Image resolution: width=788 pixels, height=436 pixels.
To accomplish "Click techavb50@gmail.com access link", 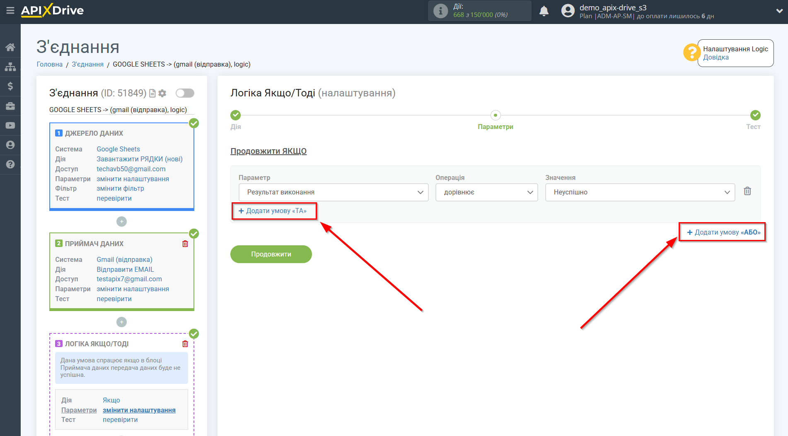I will [131, 169].
